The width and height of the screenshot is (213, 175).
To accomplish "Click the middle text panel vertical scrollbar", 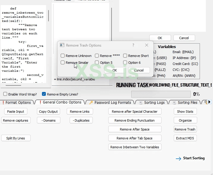I will pos(112,24).
